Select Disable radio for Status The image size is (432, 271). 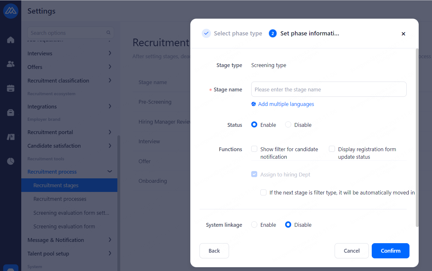288,125
